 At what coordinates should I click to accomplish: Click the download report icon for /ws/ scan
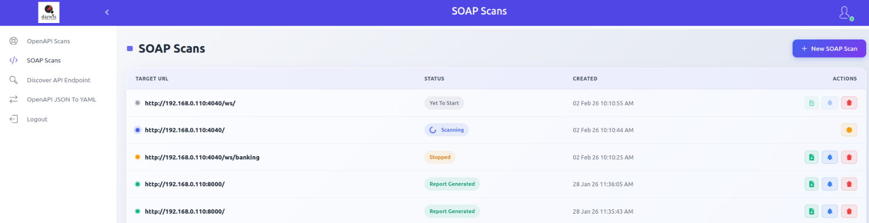[811, 103]
